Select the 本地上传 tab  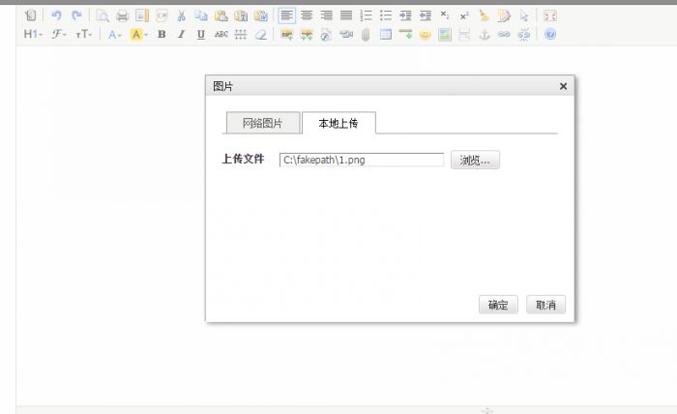[338, 123]
